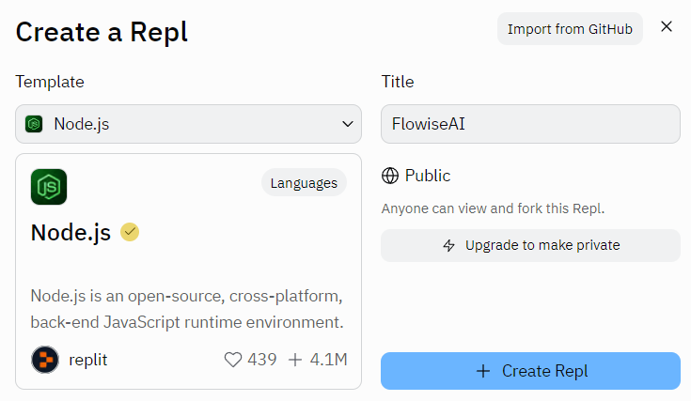The height and width of the screenshot is (401, 691).
Task: Click the replit author name
Action: pyautogui.click(x=87, y=360)
